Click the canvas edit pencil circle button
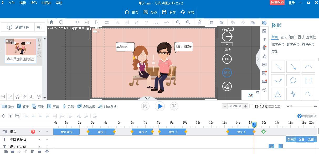This screenshot has height=154, width=319. pyautogui.click(x=227, y=86)
